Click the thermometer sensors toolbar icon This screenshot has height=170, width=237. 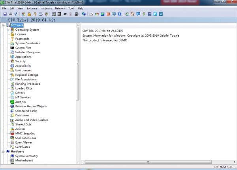(71, 14)
